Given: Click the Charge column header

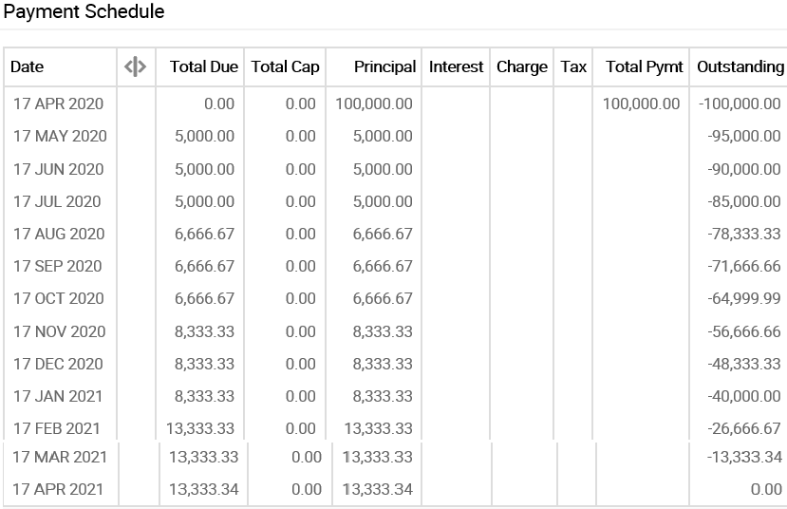Looking at the screenshot, I should tap(521, 66).
